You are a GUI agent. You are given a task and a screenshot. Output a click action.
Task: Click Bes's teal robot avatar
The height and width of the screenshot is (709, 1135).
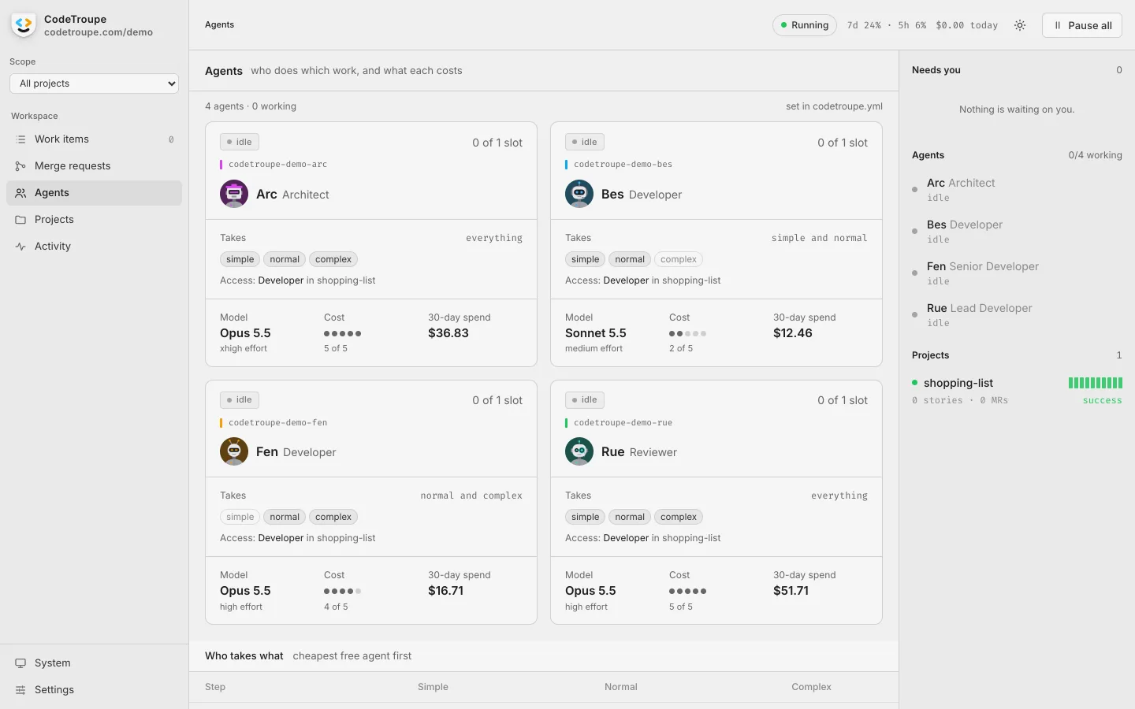(579, 194)
